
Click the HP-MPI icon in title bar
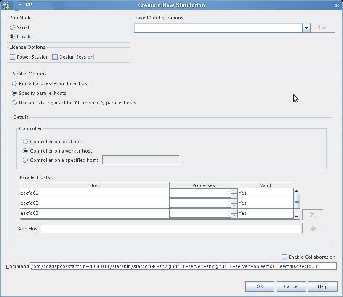[x=5, y=5]
